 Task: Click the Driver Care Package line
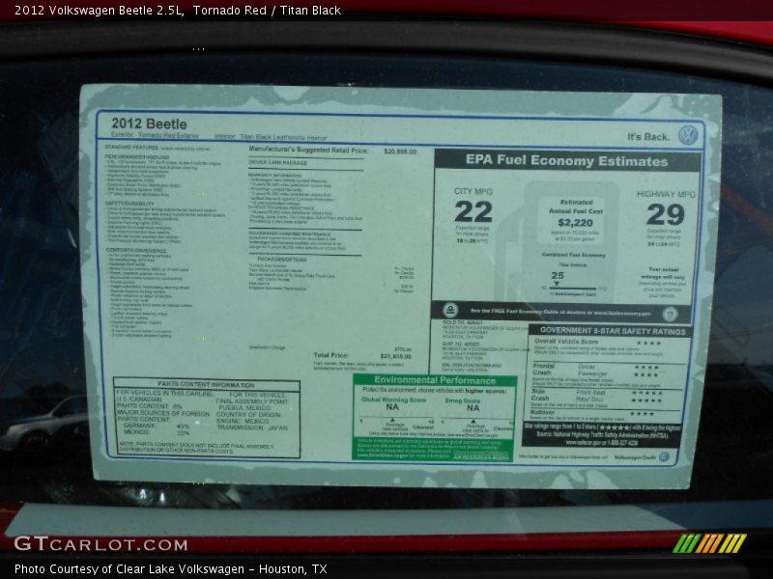pos(278,162)
